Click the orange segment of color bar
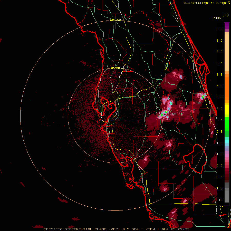 [227, 87]
